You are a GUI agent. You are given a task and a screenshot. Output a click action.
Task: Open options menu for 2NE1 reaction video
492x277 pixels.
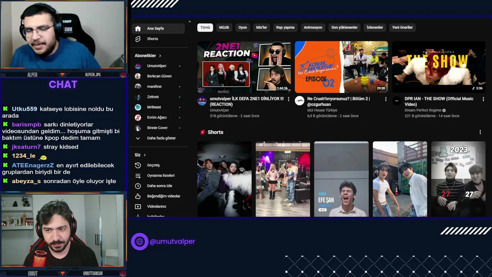point(288,99)
